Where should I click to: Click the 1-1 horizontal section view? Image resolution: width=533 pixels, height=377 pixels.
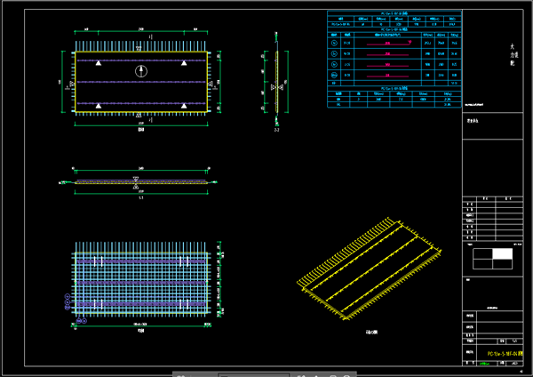pyautogui.click(x=139, y=182)
